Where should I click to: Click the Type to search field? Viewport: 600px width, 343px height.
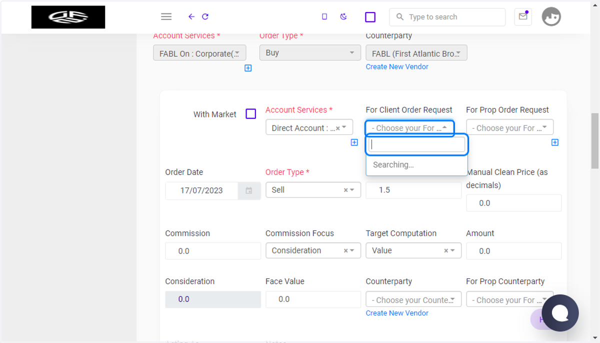[447, 17]
